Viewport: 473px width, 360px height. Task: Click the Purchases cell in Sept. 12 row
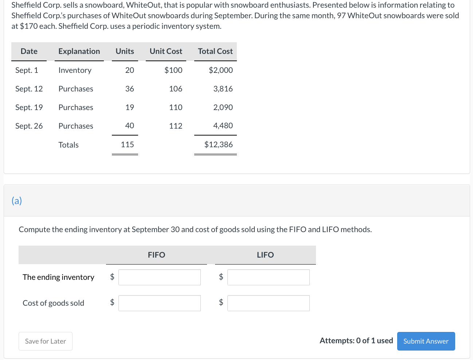click(x=76, y=89)
